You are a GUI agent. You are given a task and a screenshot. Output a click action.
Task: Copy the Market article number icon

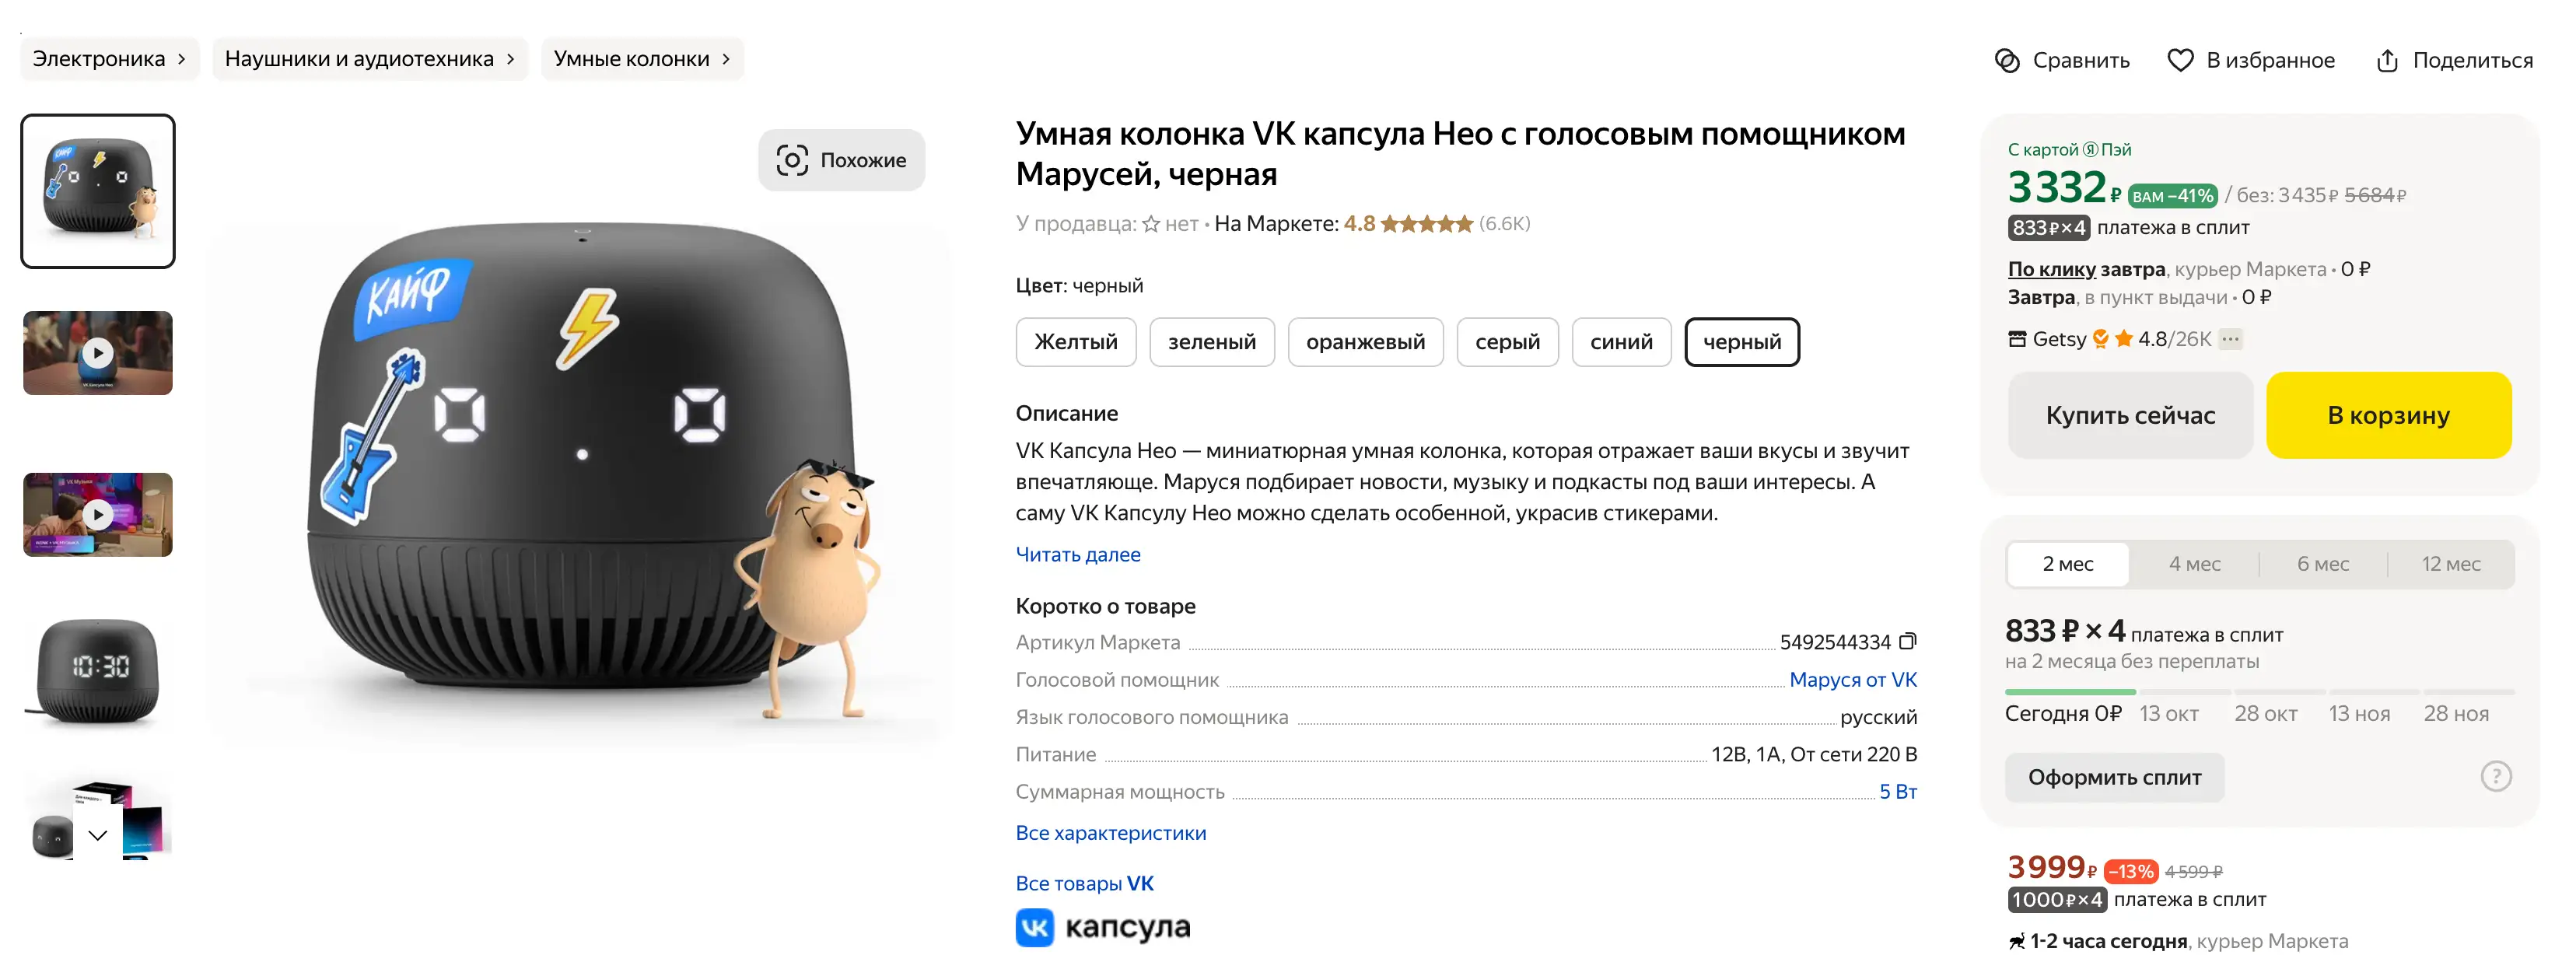click(1907, 641)
